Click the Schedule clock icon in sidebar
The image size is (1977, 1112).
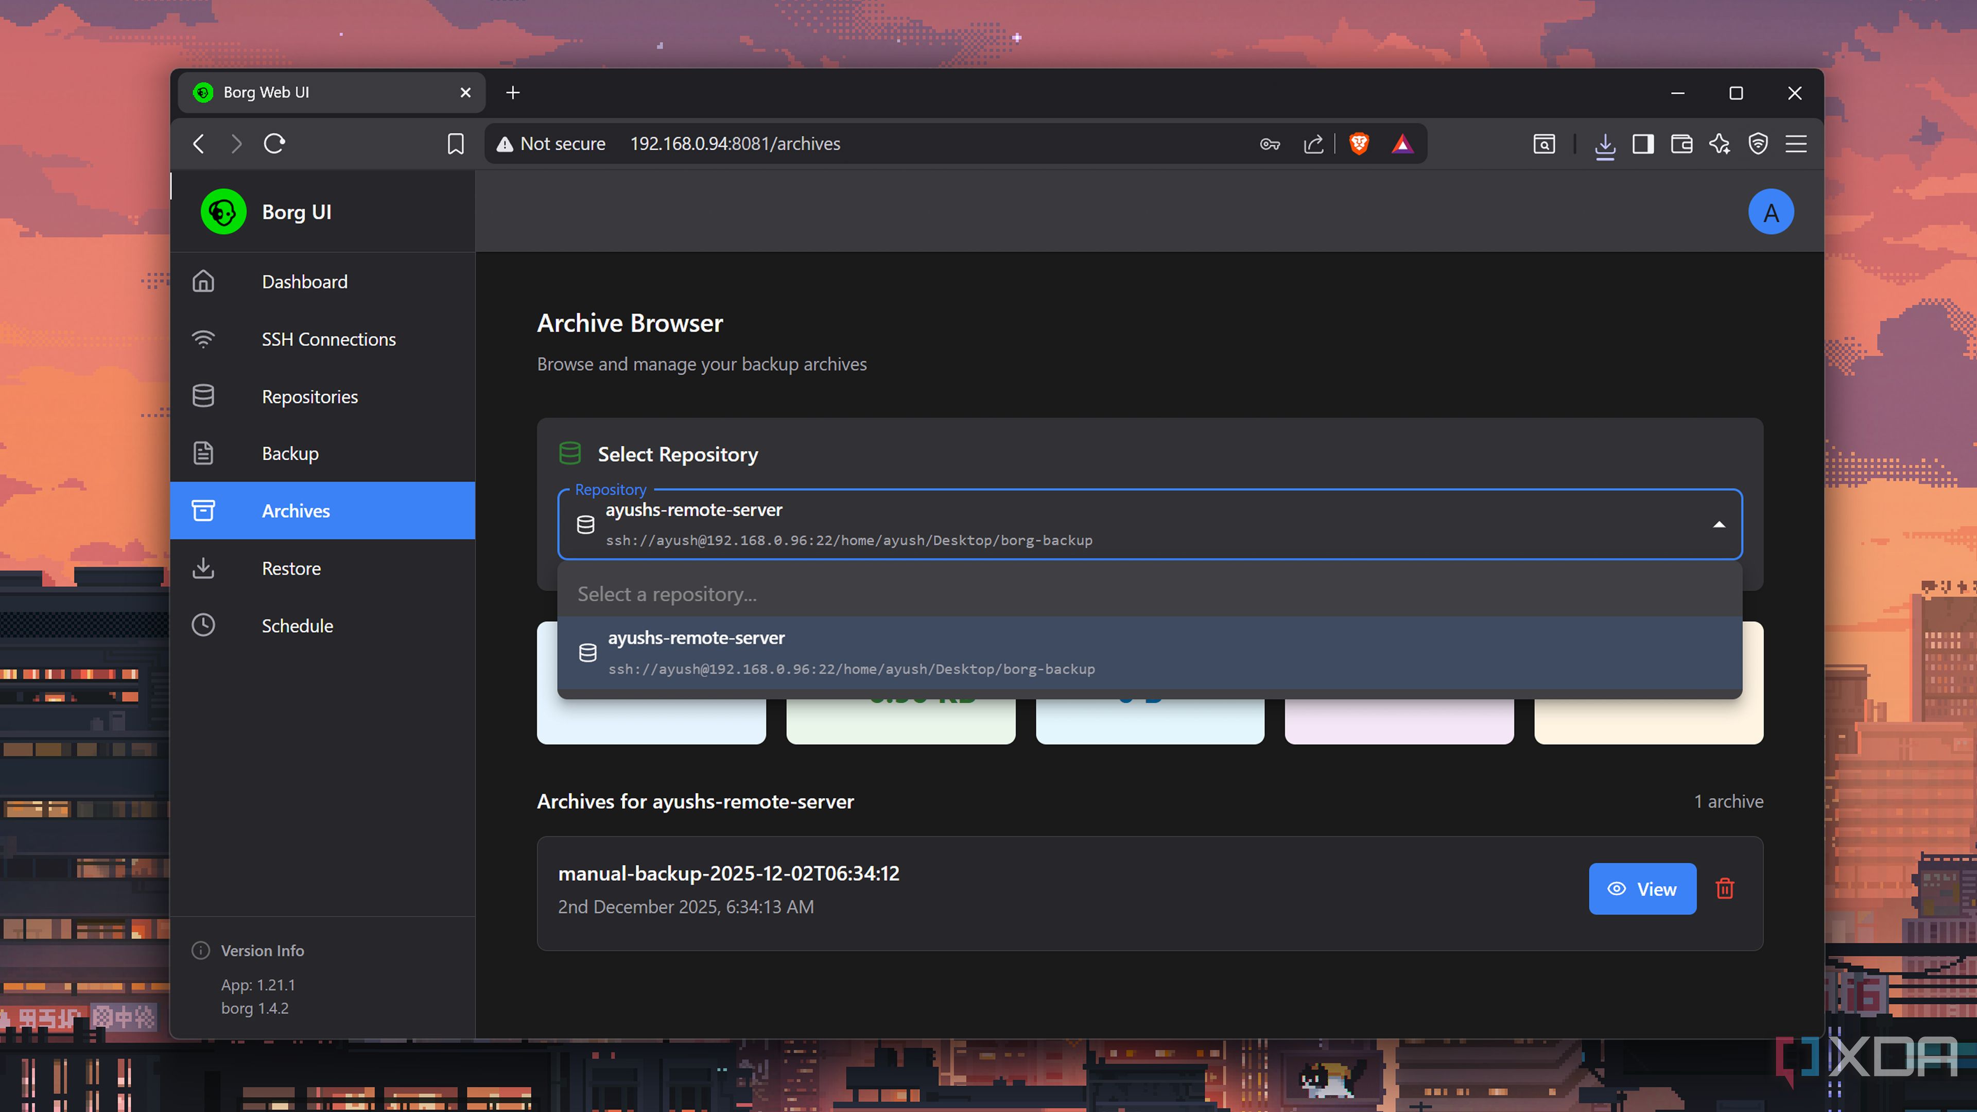[203, 625]
